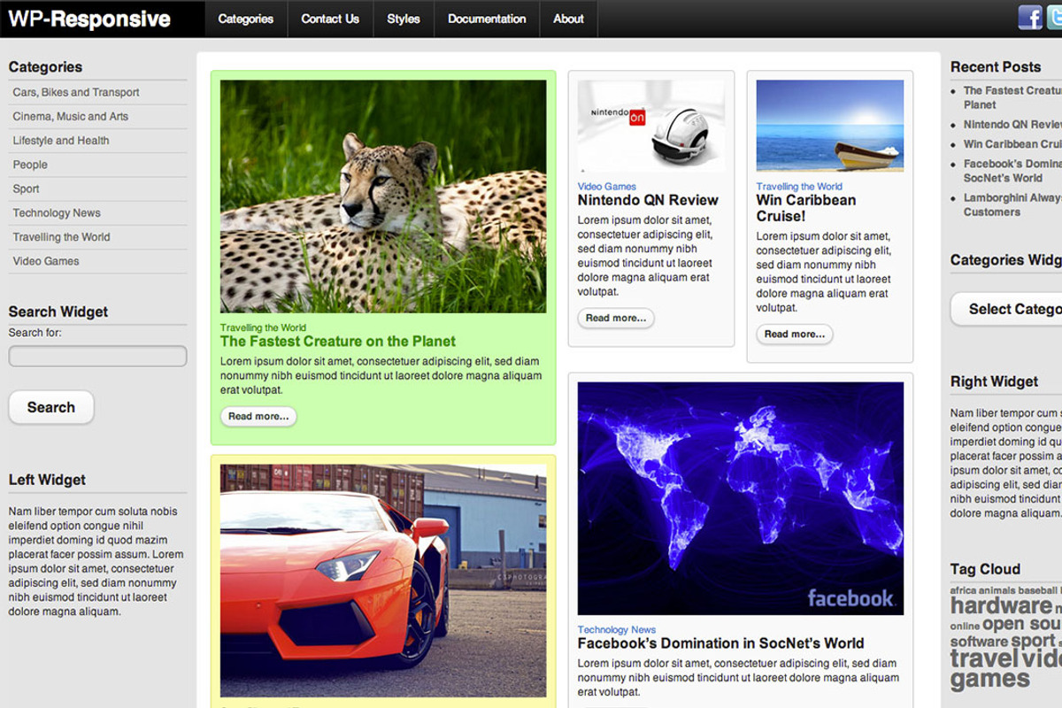Open the About menu item
This screenshot has width=1062, height=708.
click(x=568, y=19)
